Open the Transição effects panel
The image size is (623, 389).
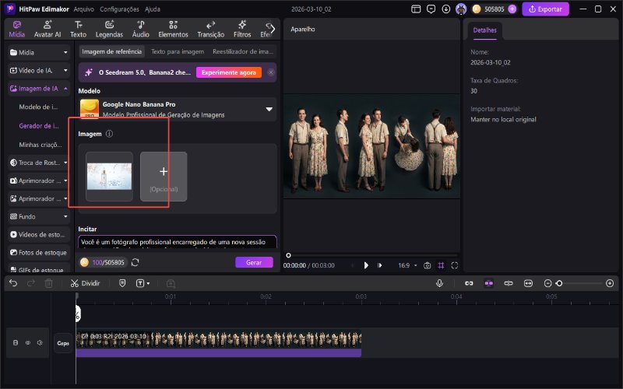coord(210,29)
